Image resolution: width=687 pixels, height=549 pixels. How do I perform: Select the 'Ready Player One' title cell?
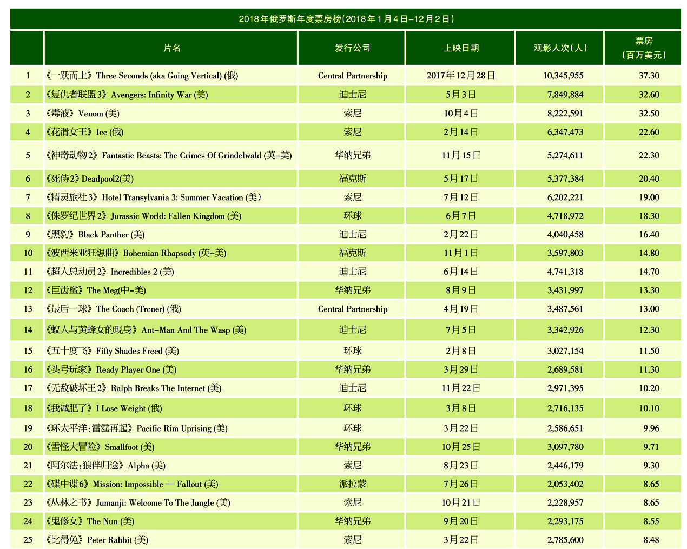[112, 370]
